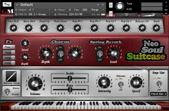169x111 pixels.
Task: Click the Tine/Bell knob
Action: tap(13, 28)
